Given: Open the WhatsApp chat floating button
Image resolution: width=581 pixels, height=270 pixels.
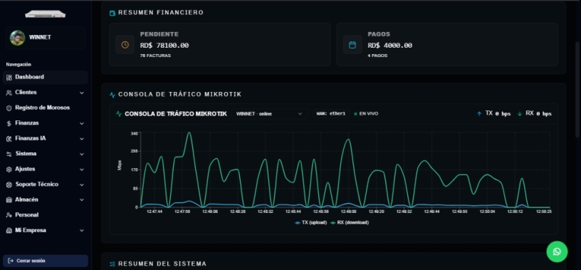Looking at the screenshot, I should point(557,251).
